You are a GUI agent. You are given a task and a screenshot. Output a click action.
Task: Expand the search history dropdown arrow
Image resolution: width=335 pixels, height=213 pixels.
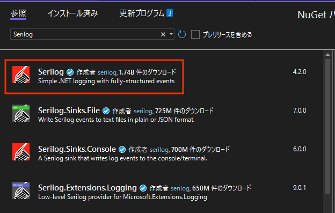(x=171, y=34)
